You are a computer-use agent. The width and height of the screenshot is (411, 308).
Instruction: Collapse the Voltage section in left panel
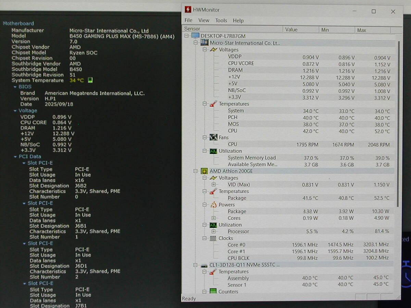[15, 111]
